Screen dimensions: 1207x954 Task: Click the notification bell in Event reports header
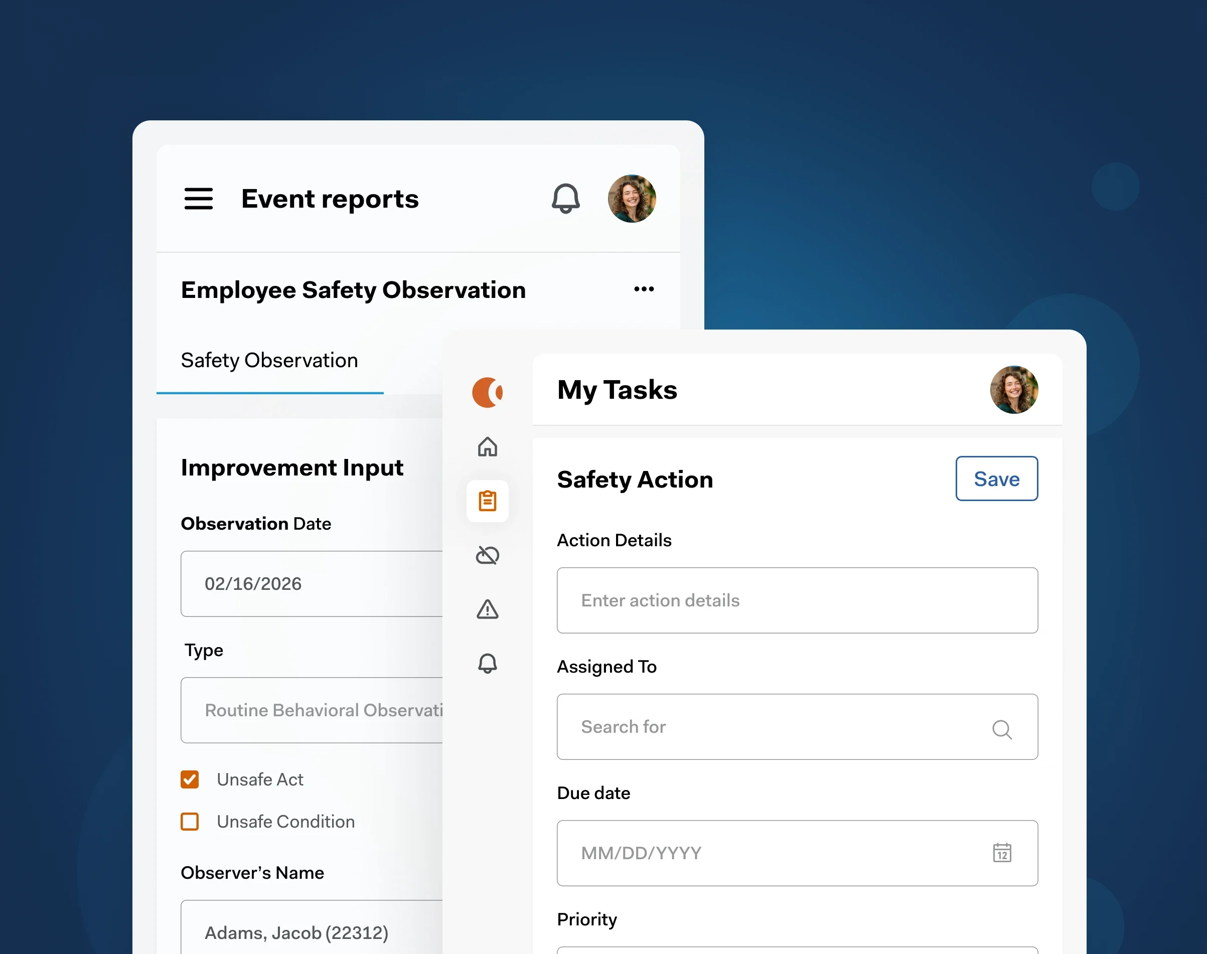point(565,199)
